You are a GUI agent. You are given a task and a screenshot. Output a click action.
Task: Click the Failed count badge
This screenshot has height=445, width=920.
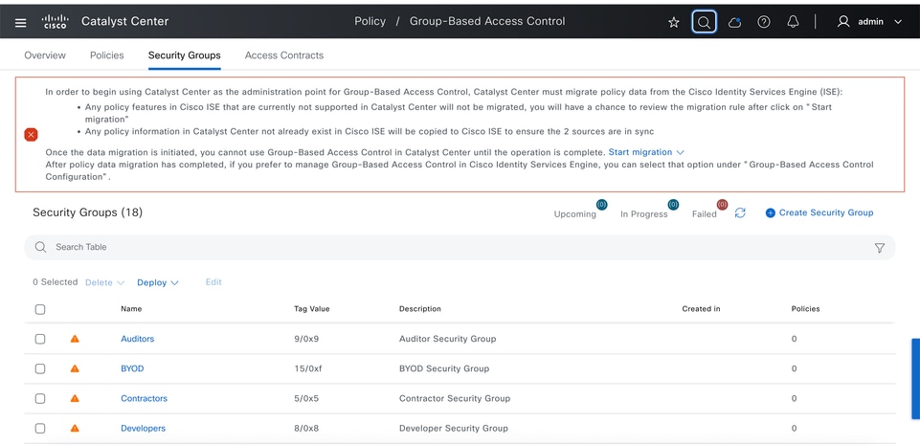coord(722,205)
